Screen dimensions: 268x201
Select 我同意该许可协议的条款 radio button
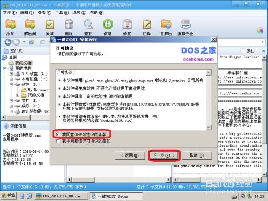pos(57,135)
